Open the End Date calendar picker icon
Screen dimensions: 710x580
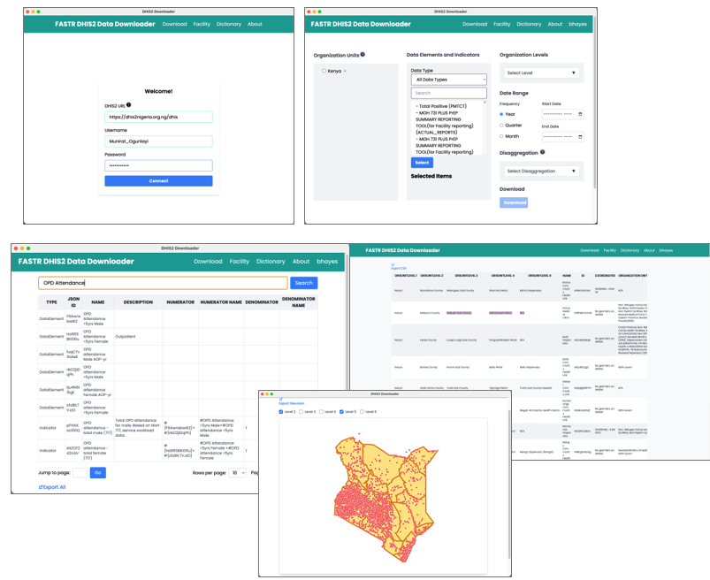point(580,137)
